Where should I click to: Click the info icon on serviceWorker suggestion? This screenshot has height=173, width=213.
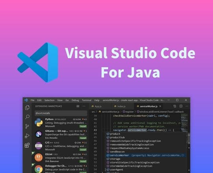[183, 155]
